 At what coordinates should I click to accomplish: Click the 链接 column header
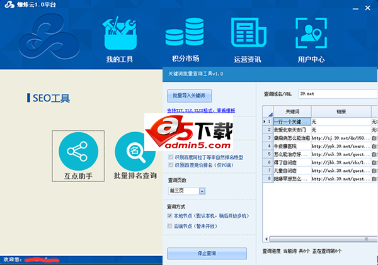[x=340, y=111]
